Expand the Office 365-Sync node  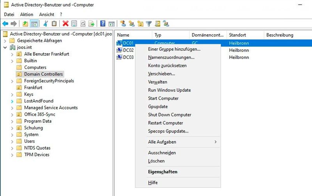coord(12,115)
